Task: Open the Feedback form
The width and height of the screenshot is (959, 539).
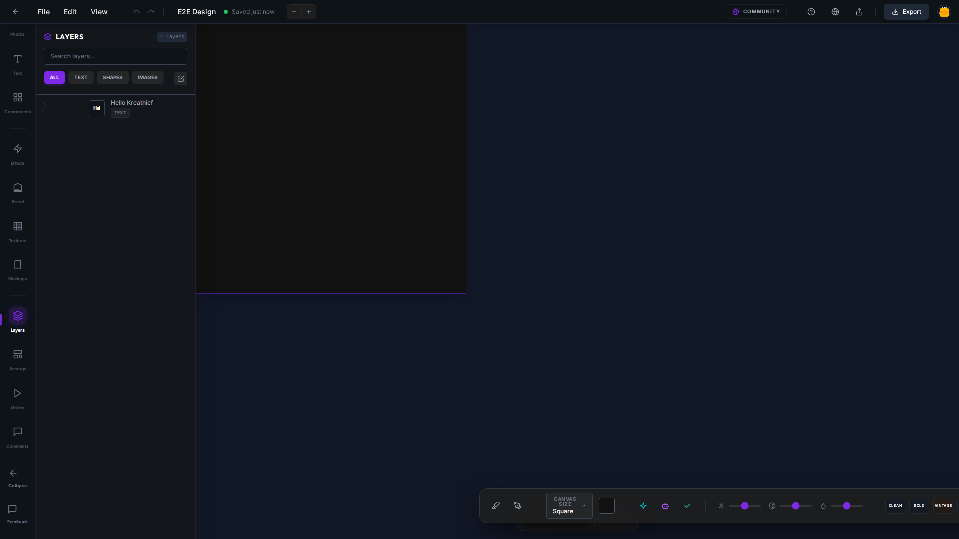Action: click(17, 514)
